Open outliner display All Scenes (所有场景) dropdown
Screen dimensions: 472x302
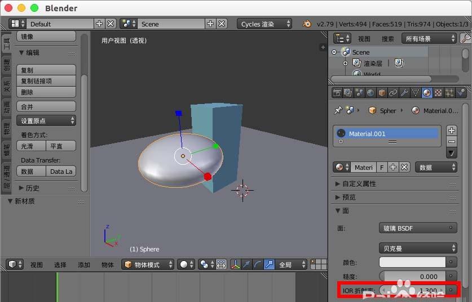pos(429,38)
